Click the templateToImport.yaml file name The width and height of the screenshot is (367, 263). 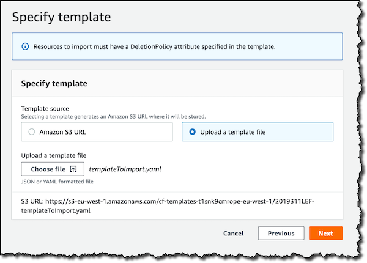coord(125,169)
